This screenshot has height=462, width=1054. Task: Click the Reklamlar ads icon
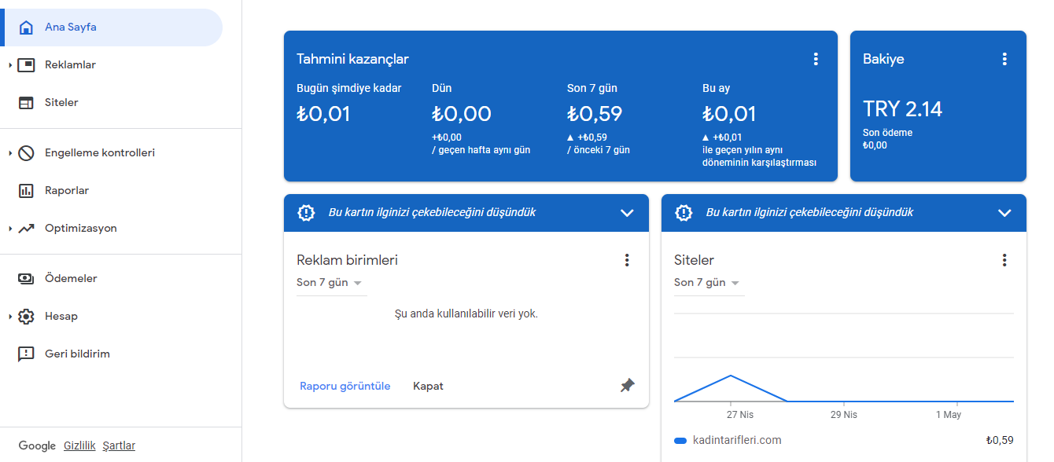point(26,65)
